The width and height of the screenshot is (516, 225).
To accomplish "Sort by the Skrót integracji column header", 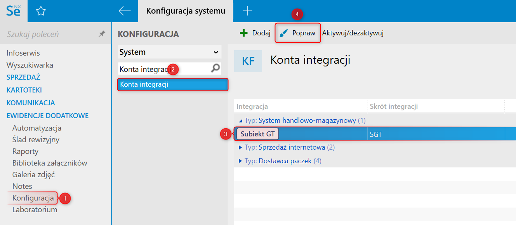I will [394, 106].
